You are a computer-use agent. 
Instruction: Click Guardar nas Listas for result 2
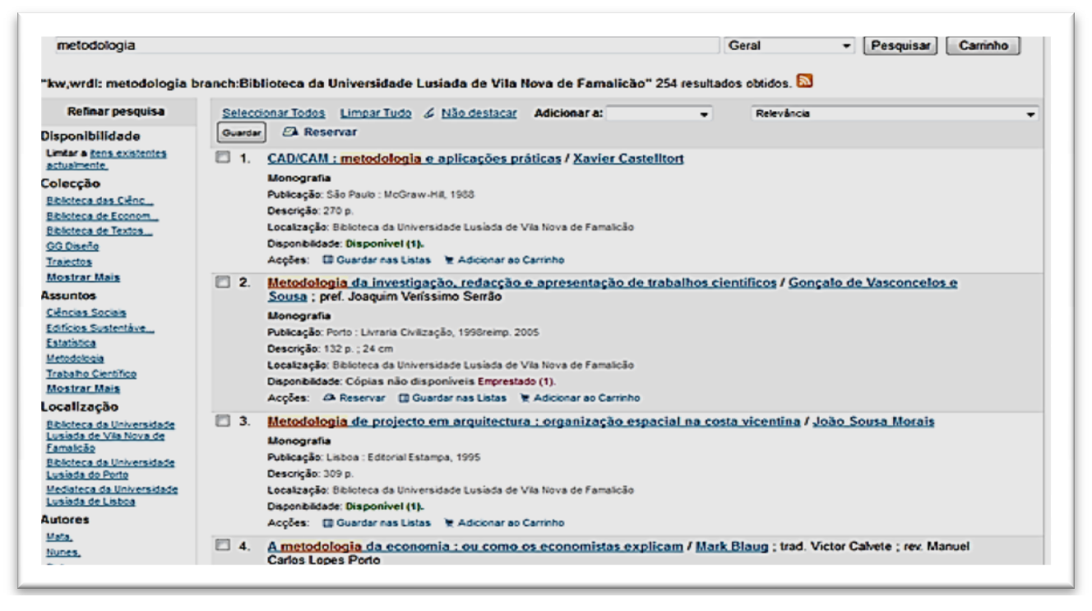[451, 398]
